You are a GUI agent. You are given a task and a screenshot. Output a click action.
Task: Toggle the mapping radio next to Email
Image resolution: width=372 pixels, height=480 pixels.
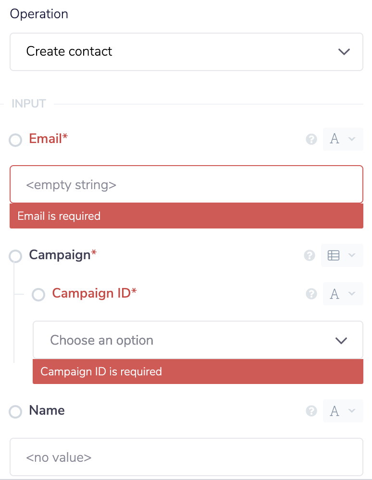tap(15, 140)
